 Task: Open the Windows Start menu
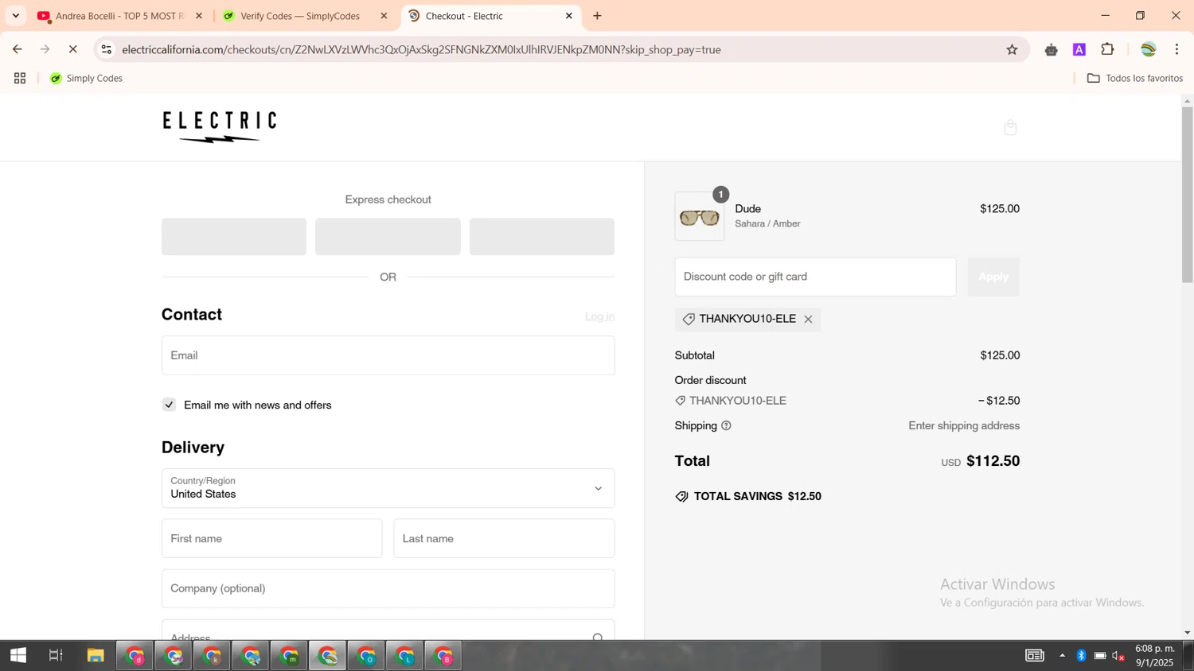[x=18, y=655]
